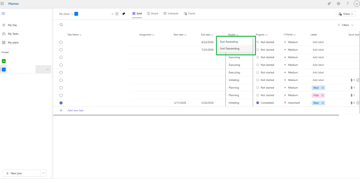Mark the task due 4/22/2026 complete

click(x=61, y=42)
